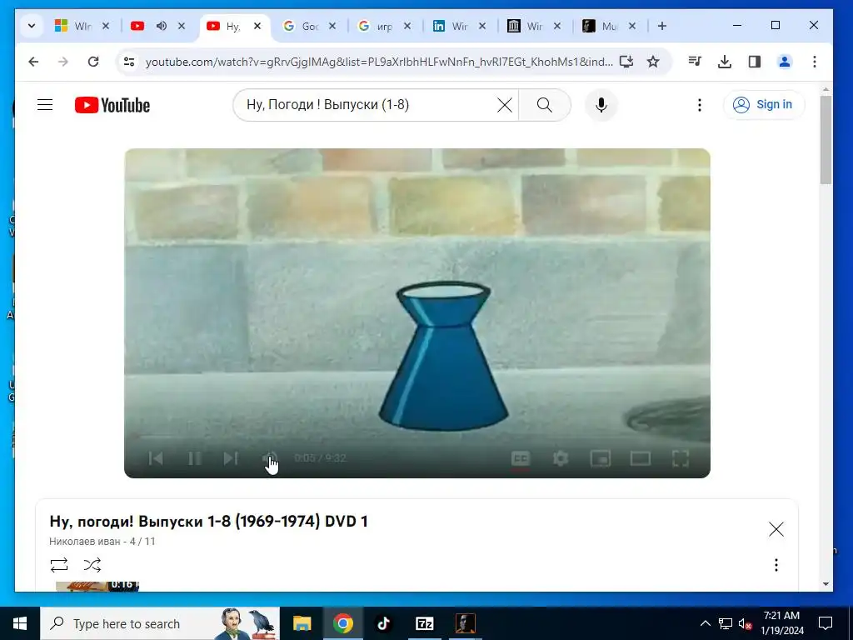853x640 pixels.
Task: Open the taskbar clock and date
Action: (x=782, y=623)
